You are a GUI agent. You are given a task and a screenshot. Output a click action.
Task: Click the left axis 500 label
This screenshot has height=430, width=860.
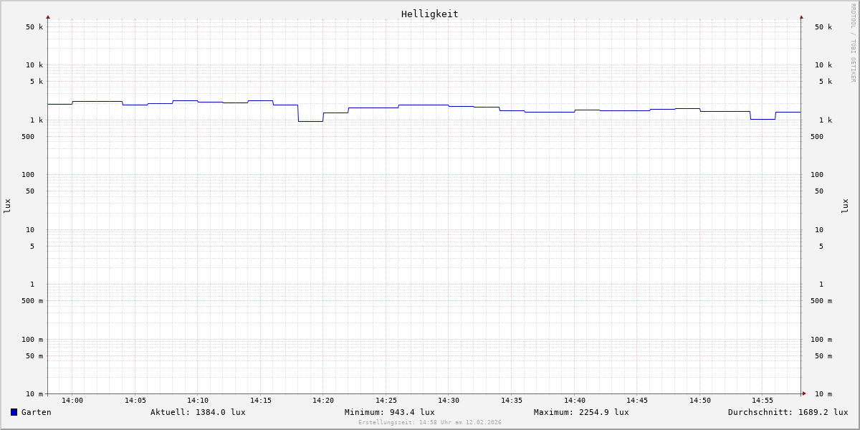(x=28, y=137)
